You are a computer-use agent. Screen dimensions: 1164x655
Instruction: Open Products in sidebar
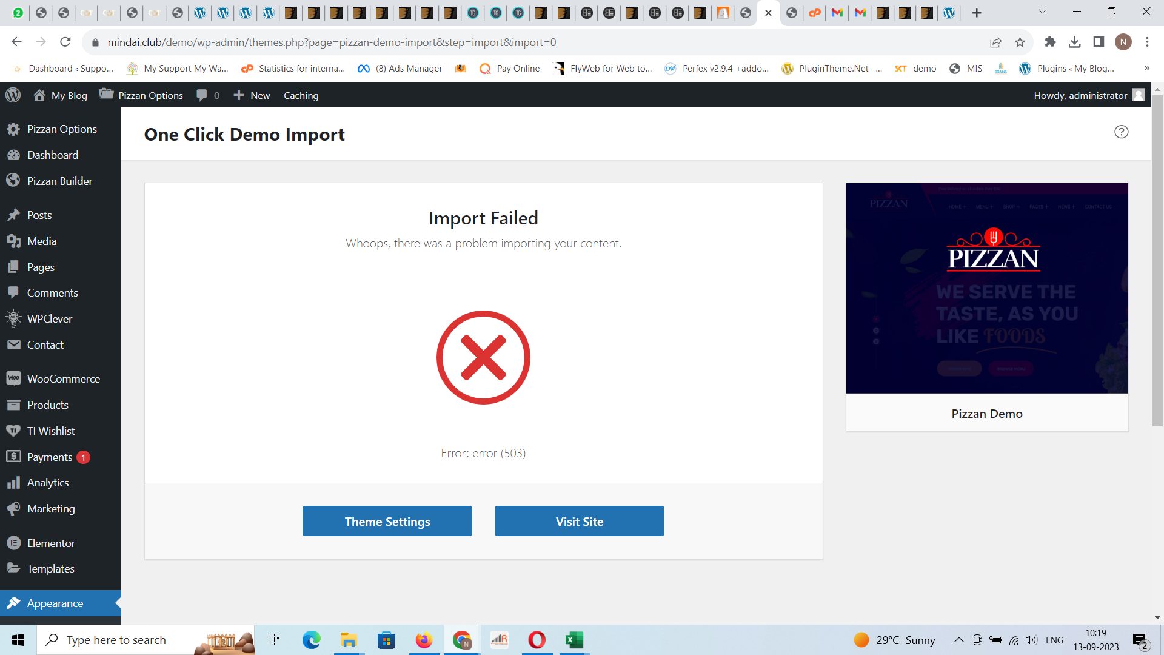pyautogui.click(x=61, y=405)
